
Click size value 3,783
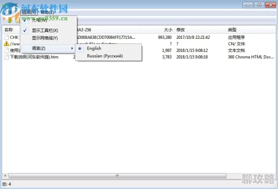(167, 57)
